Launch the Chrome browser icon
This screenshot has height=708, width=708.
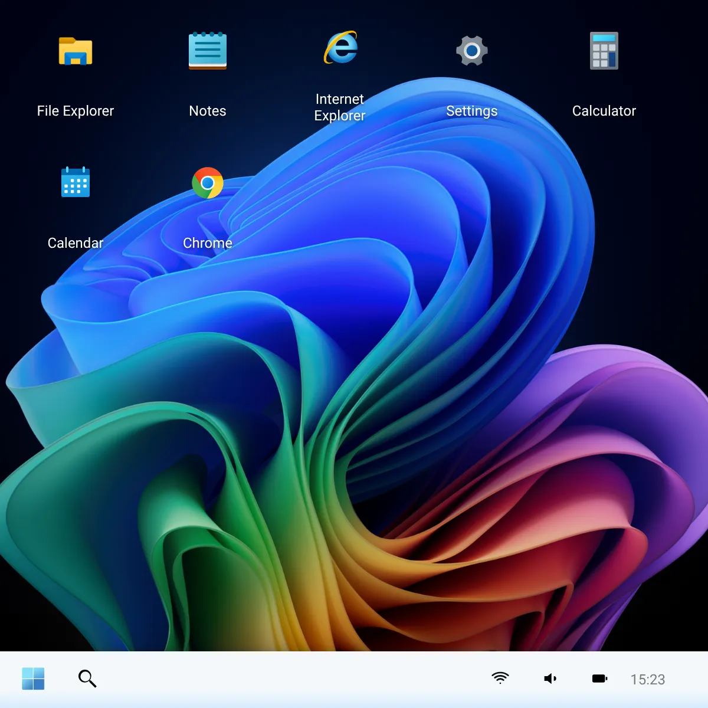208,183
